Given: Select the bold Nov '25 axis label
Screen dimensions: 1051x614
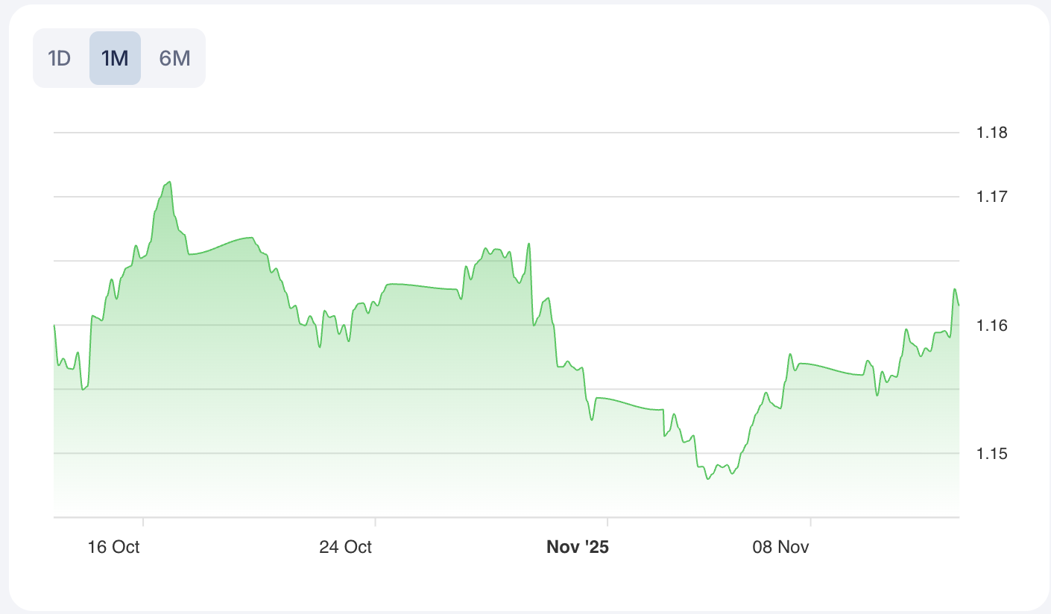Looking at the screenshot, I should point(578,547).
